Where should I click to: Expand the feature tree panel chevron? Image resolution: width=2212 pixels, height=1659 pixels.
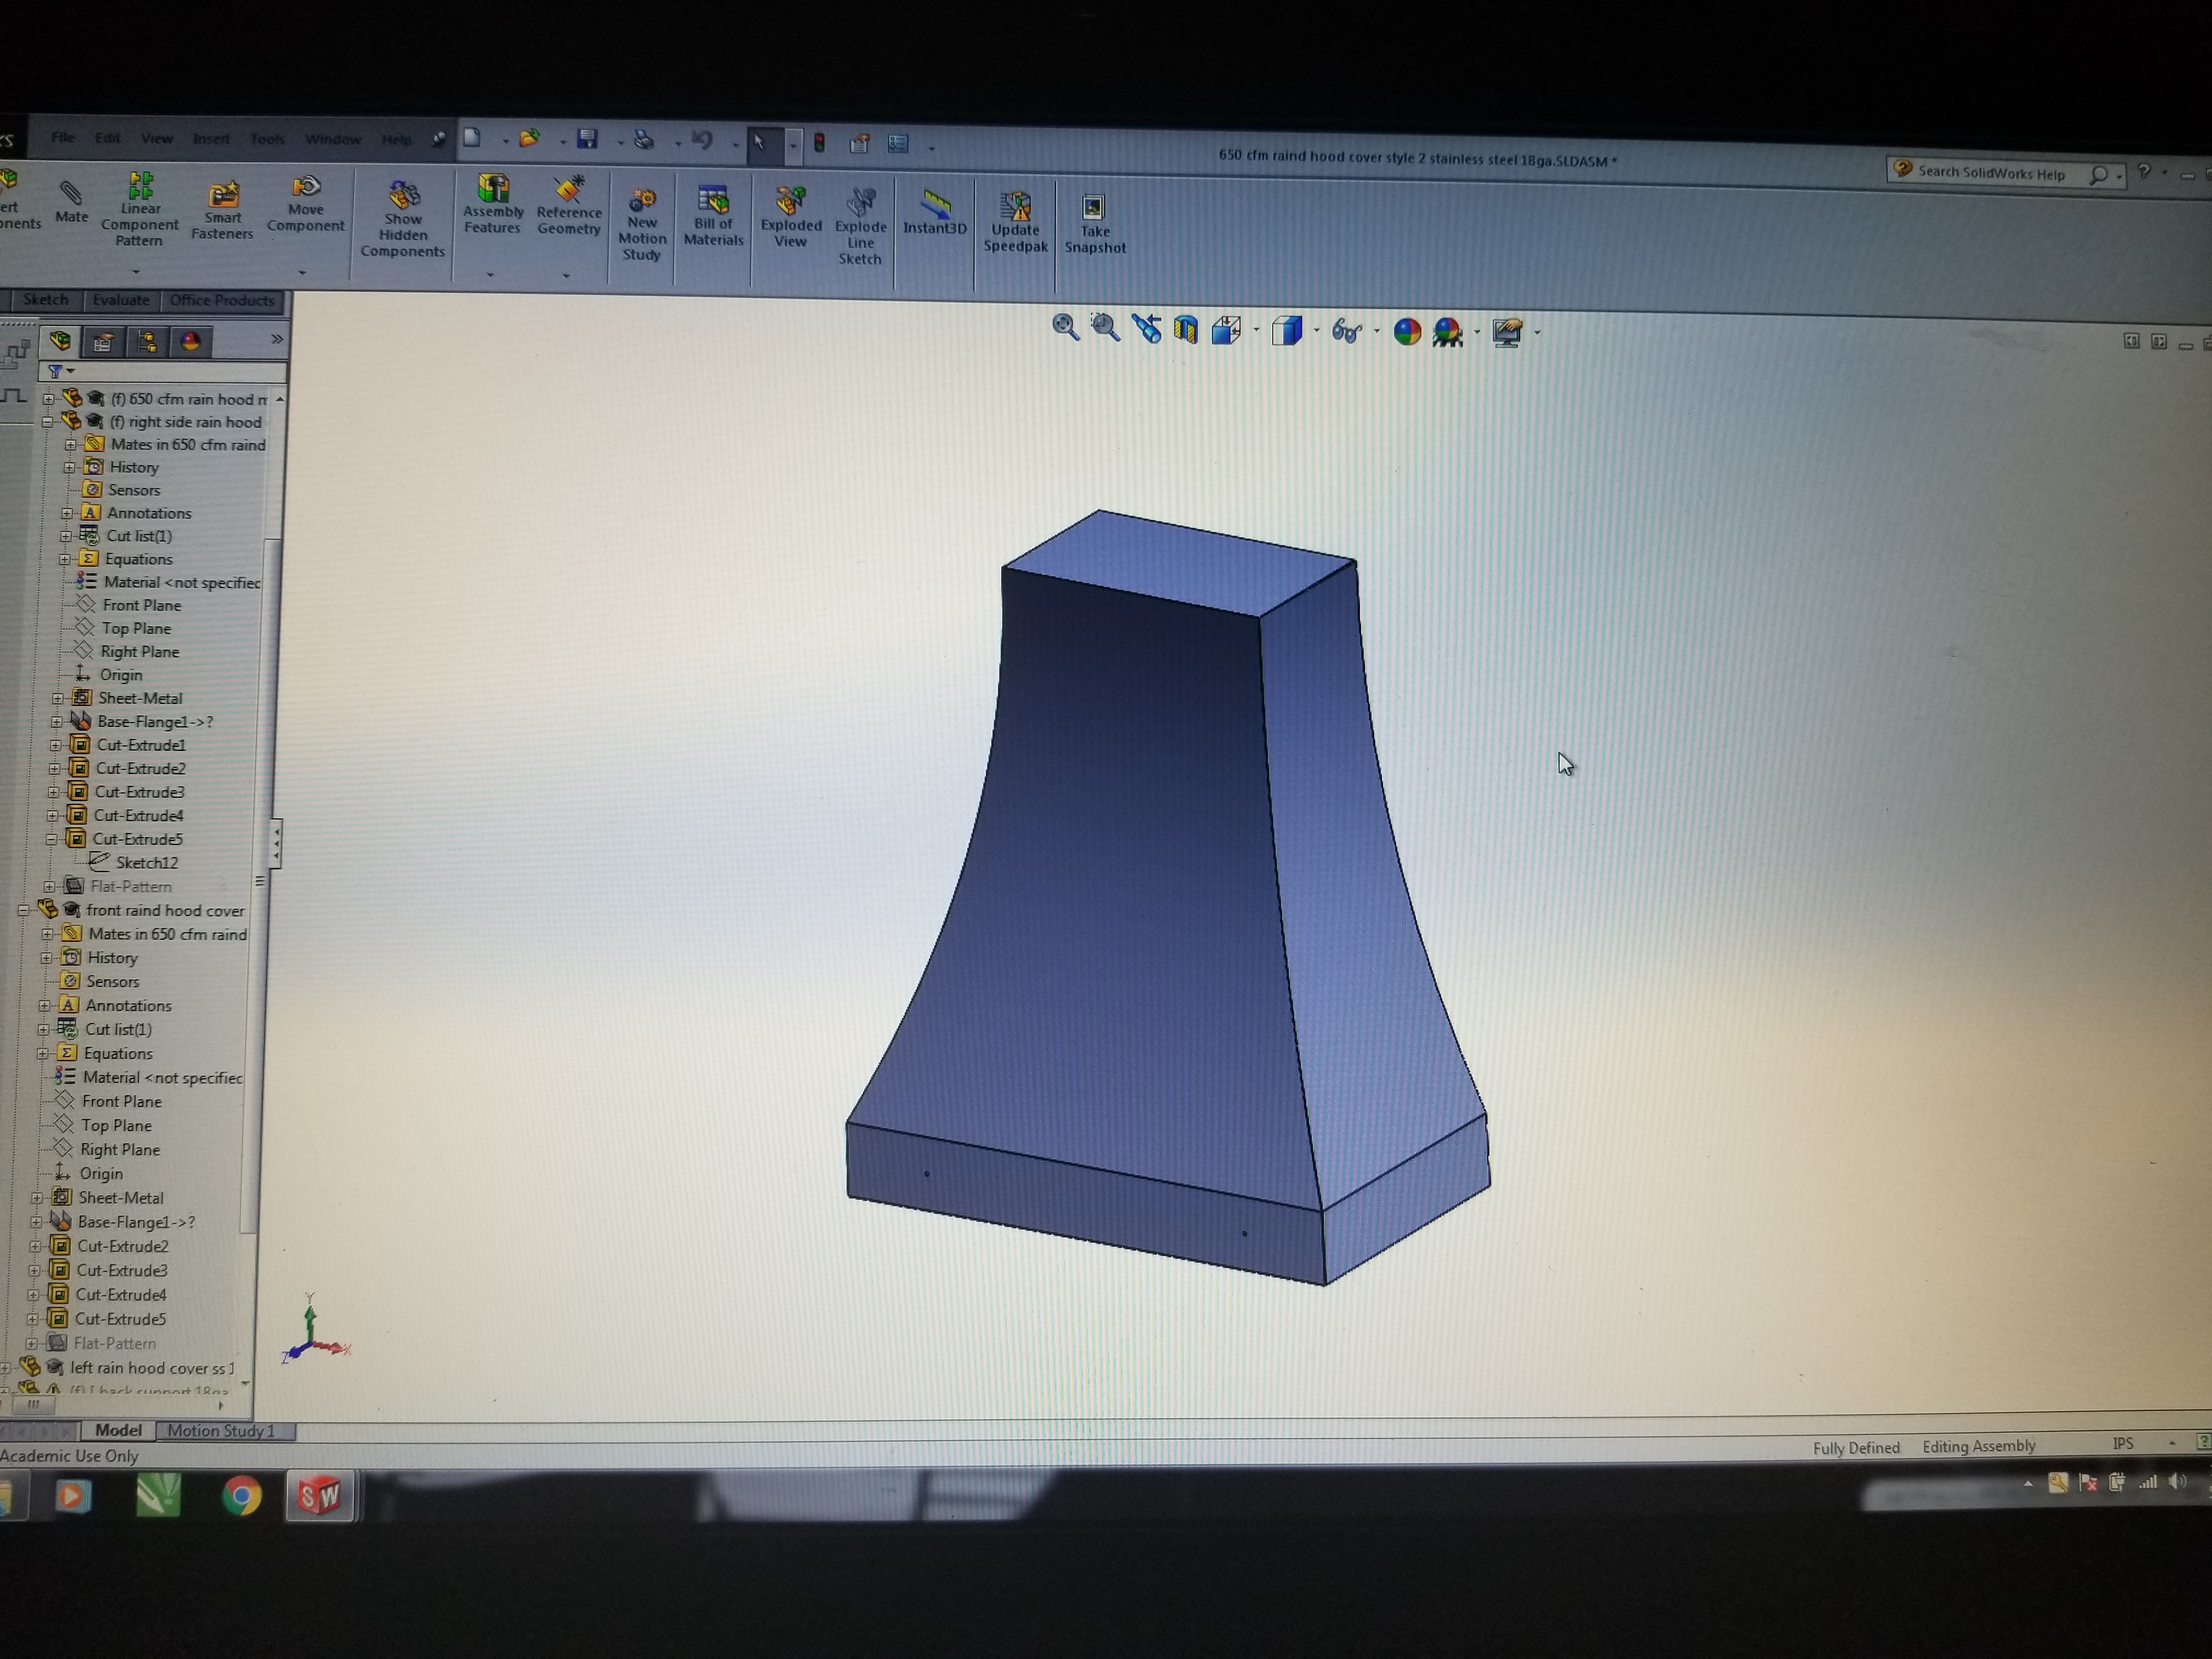[x=277, y=340]
